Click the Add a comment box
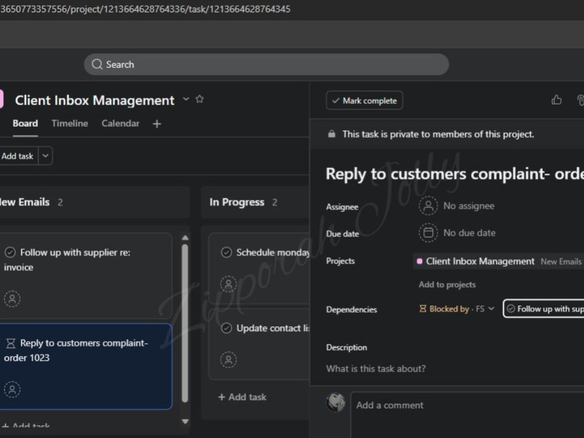This screenshot has width=584, height=438. 467,414
